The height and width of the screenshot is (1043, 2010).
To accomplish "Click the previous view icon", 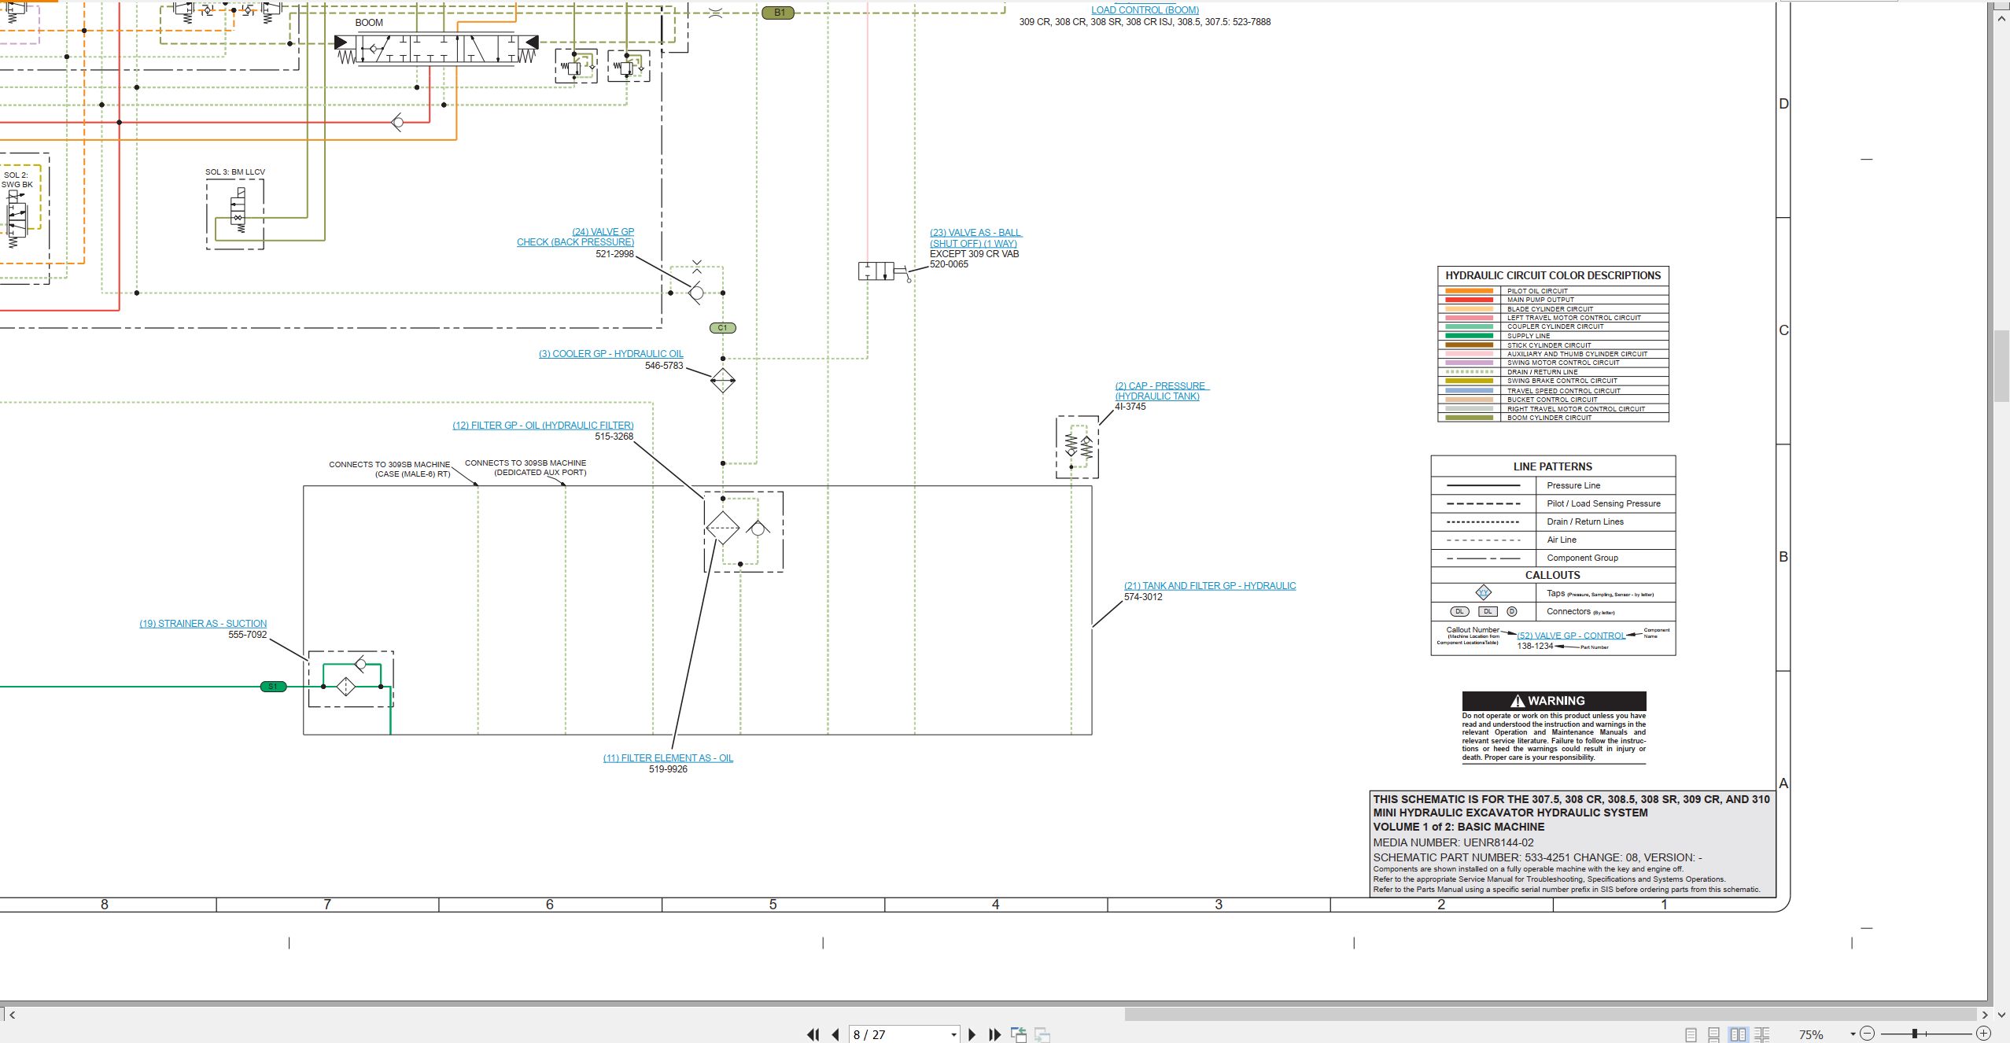I will (1019, 1034).
